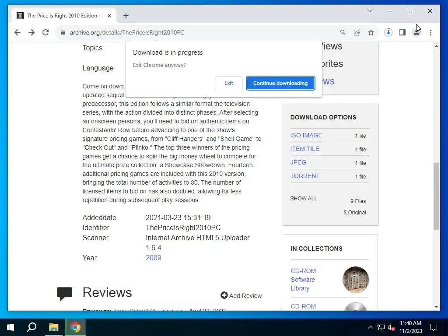448x336 pixels.
Task: Exit Chrome despite download
Action: [228, 83]
